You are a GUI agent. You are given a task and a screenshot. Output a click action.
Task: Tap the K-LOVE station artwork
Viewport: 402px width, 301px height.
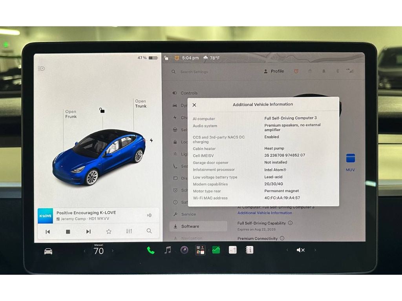coord(46,216)
